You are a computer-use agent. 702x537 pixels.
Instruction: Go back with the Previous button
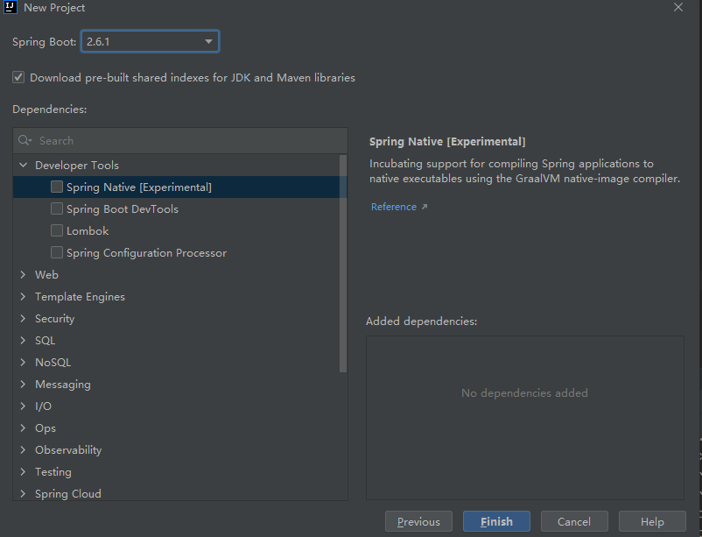tap(418, 521)
